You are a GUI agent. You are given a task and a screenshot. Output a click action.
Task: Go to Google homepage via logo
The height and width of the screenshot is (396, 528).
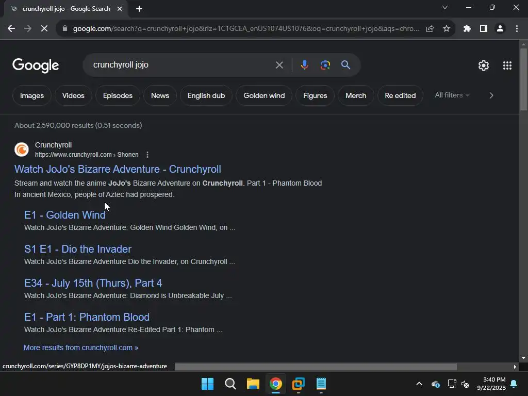click(36, 65)
